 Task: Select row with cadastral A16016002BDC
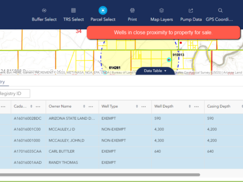(121, 118)
